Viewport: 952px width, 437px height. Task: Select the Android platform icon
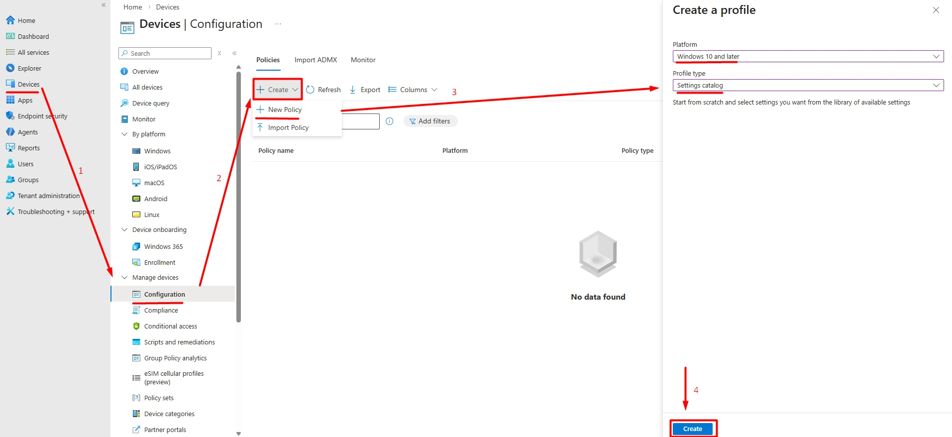[x=136, y=199]
